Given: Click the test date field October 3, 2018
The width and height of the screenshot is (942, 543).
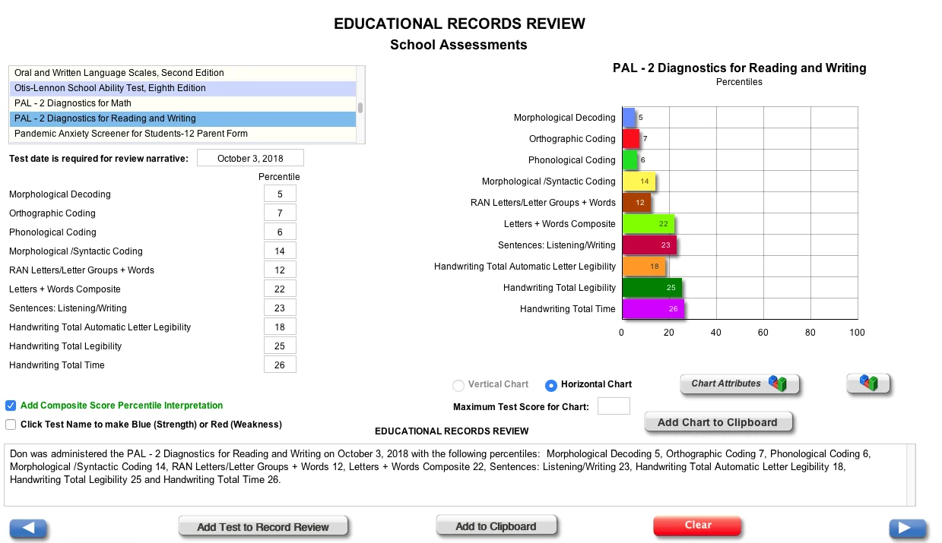Looking at the screenshot, I should click(250, 158).
